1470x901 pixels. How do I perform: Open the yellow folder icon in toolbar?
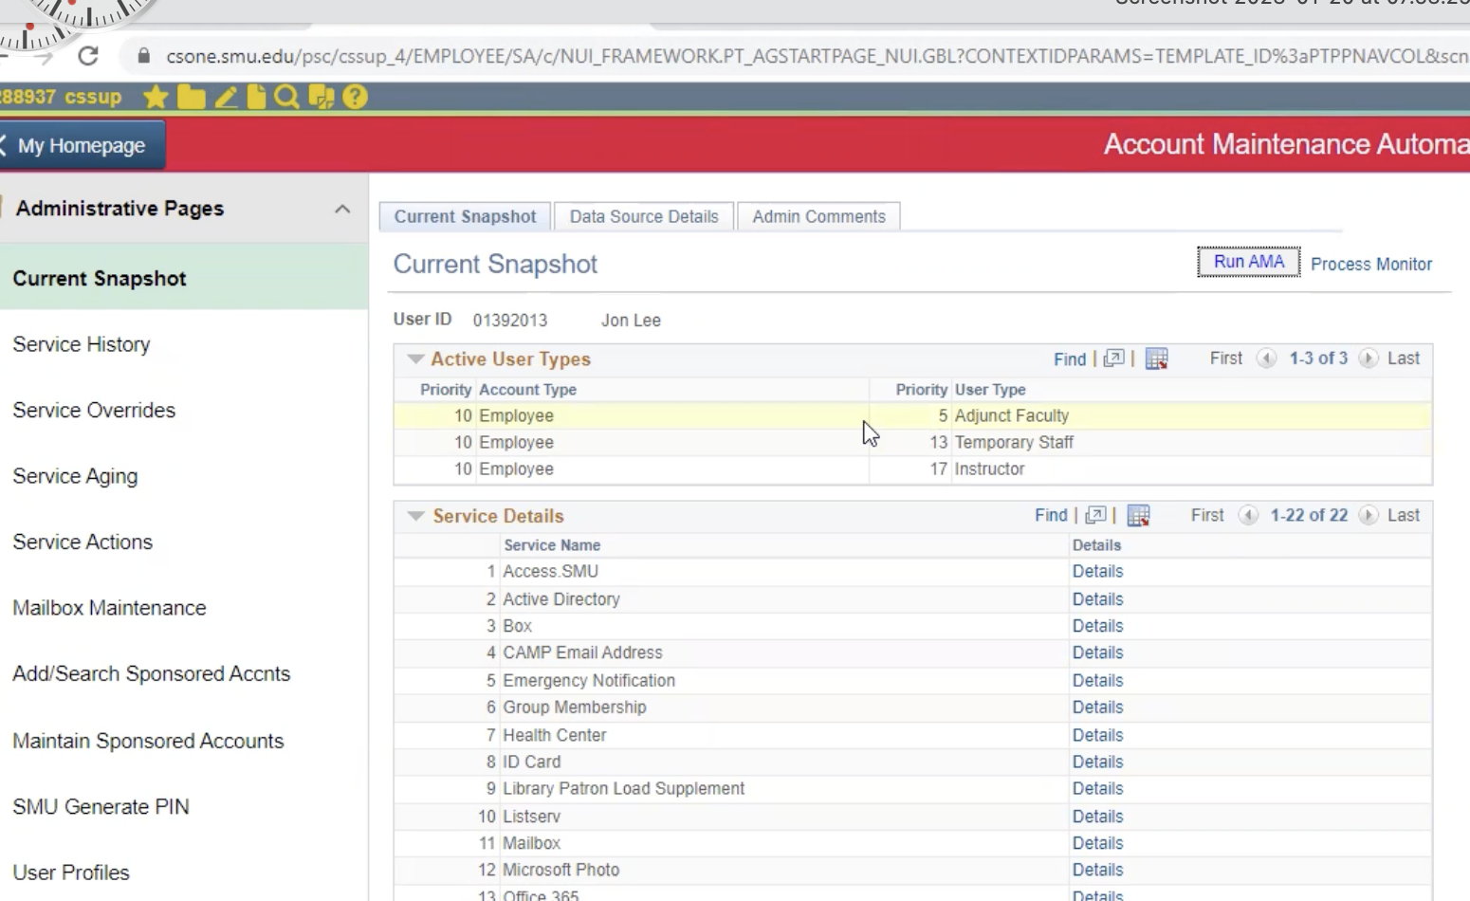click(x=191, y=97)
